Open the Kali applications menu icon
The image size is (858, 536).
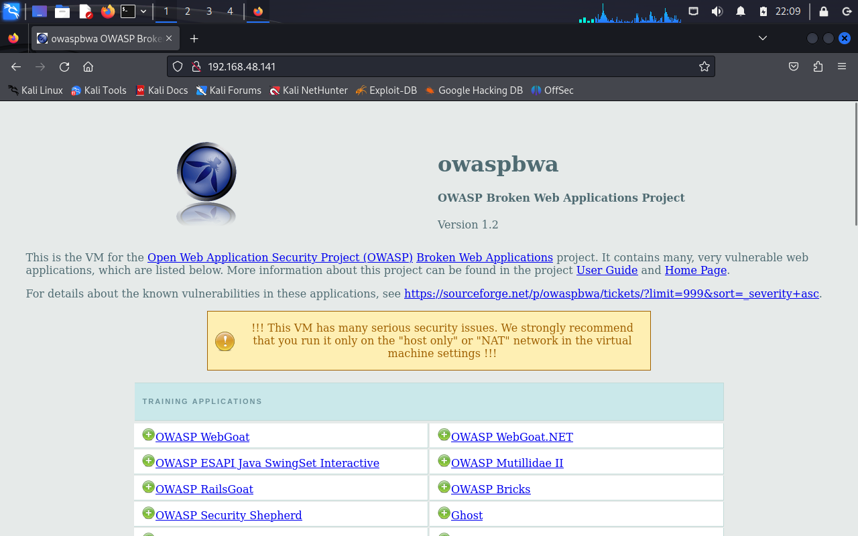click(x=11, y=11)
